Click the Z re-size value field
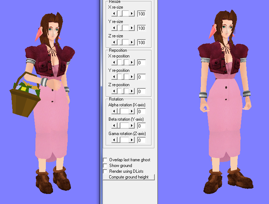This screenshot has height=204, width=269. tap(141, 42)
